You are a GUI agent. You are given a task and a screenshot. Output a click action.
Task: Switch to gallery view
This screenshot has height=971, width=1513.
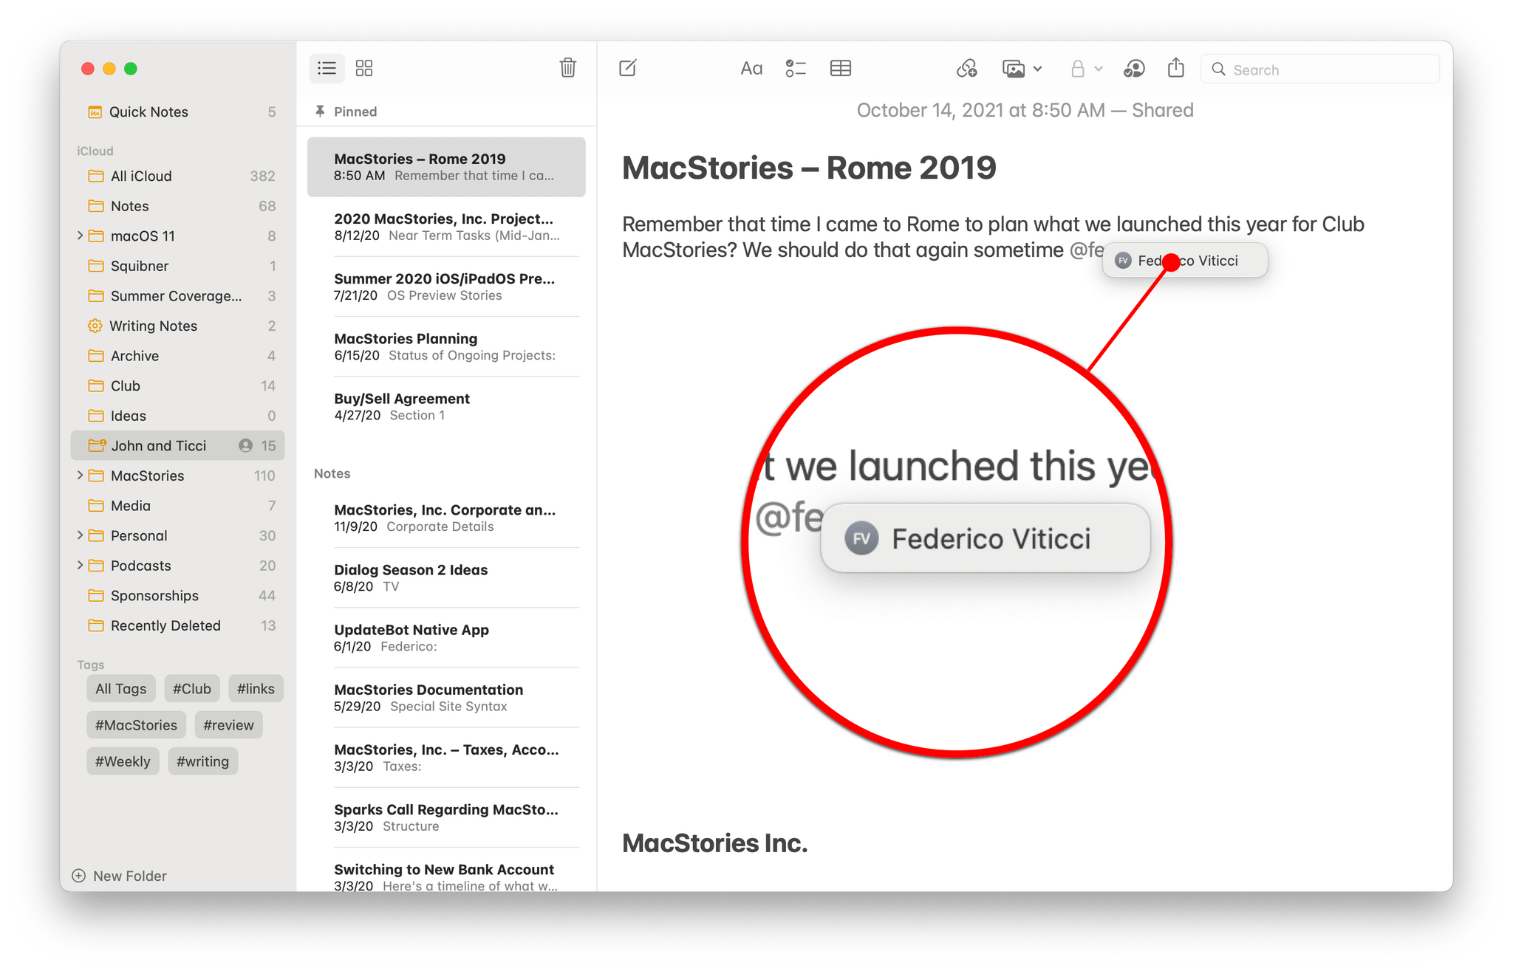[x=364, y=69]
